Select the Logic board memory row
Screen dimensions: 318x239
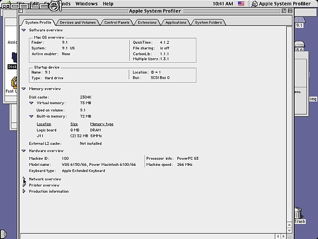pos(69,130)
